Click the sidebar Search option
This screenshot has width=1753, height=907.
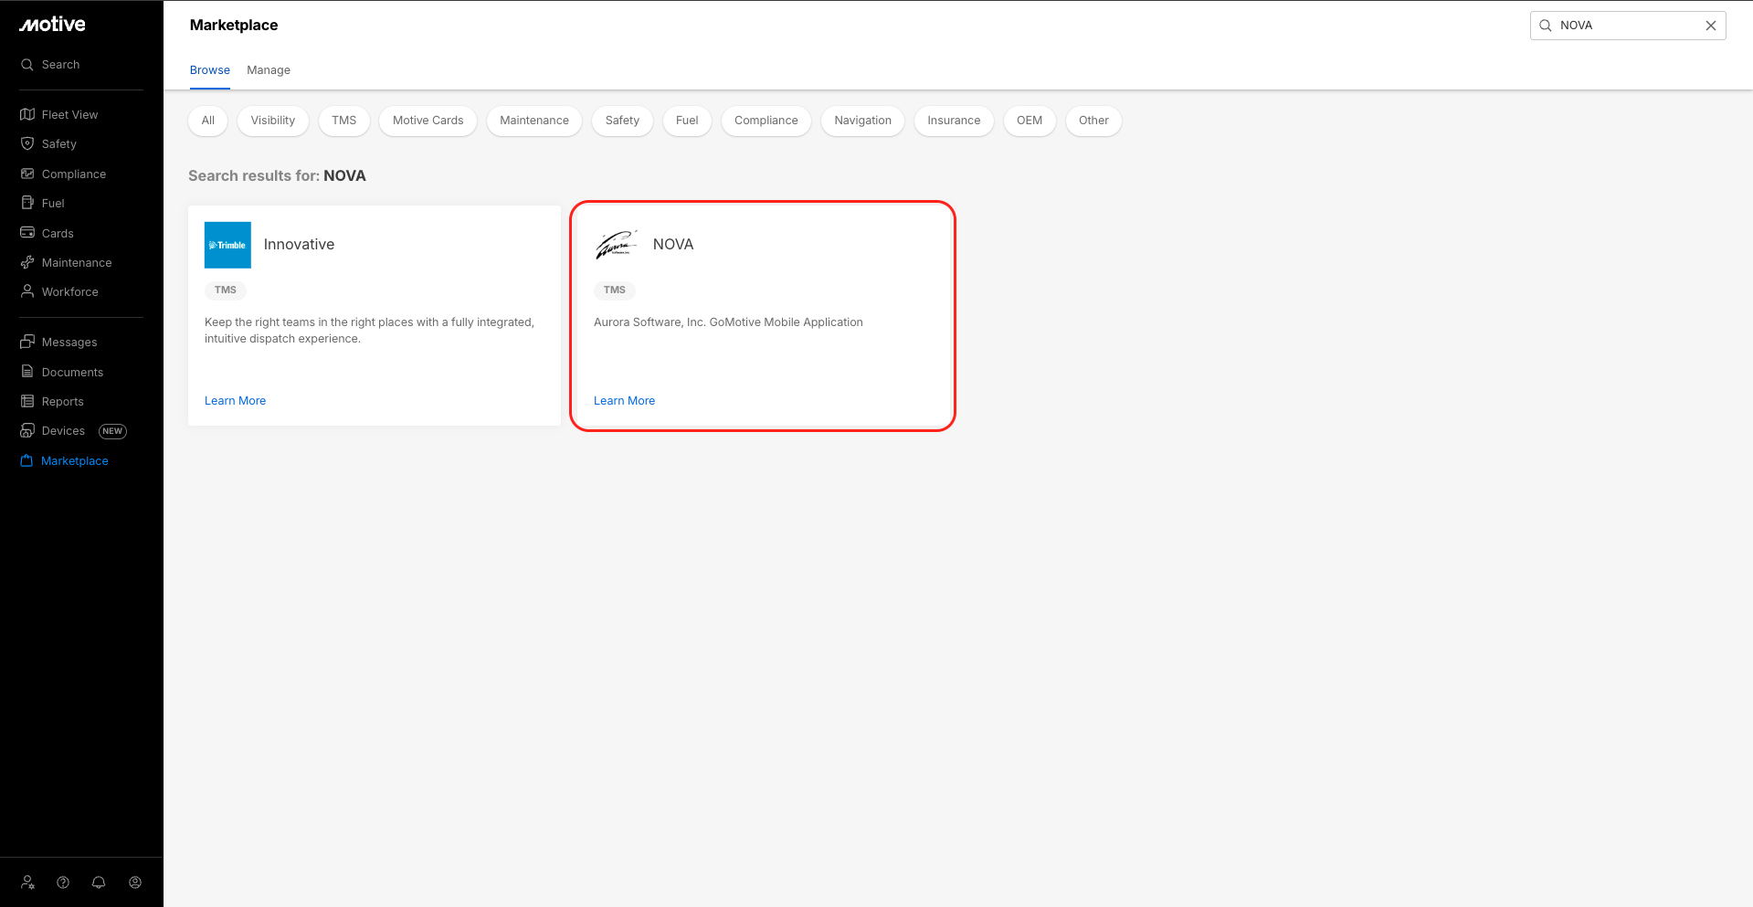click(60, 65)
